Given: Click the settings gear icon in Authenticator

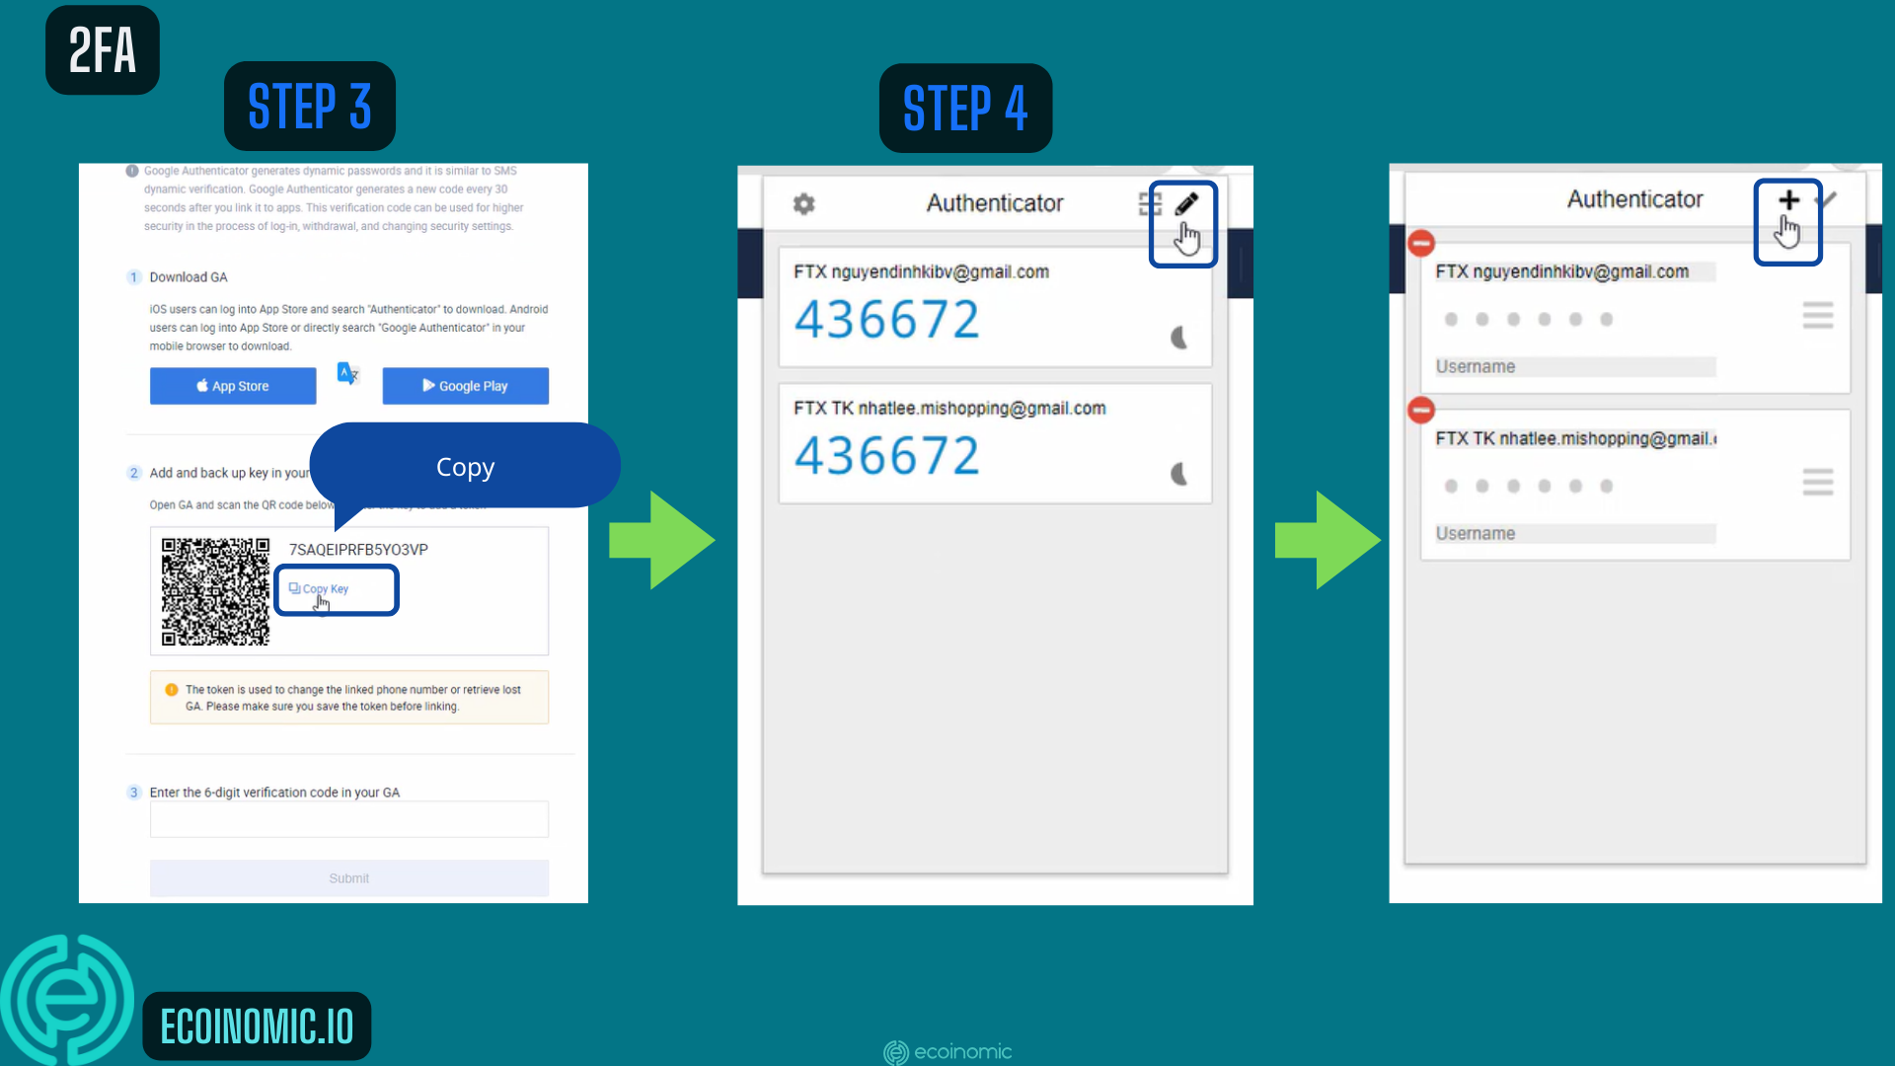Looking at the screenshot, I should pos(803,203).
